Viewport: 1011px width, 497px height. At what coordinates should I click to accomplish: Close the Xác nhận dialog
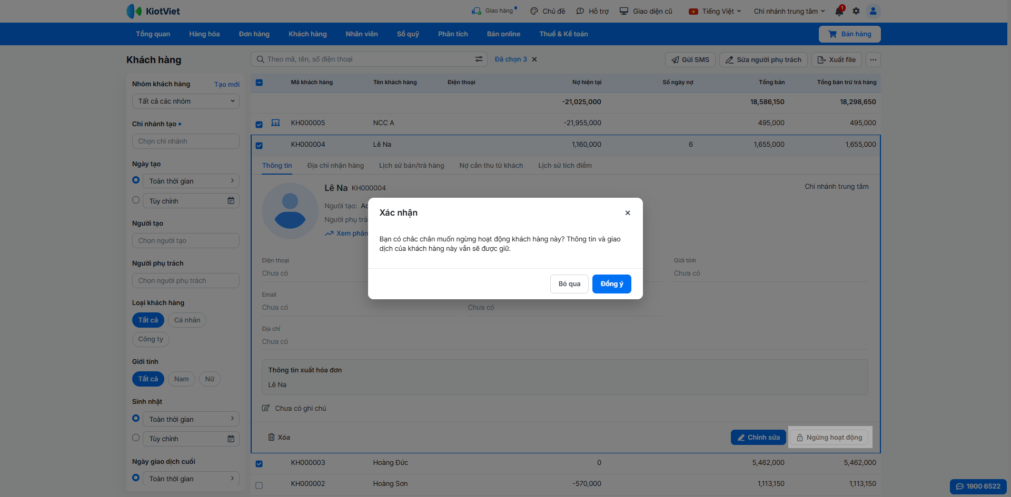tap(628, 213)
